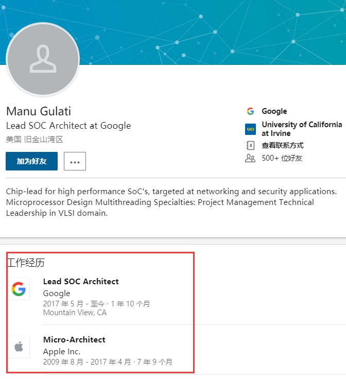This screenshot has height=379, width=346.
Task: Select the date range 2017 年 5 月 - 至今
Action: [74, 304]
